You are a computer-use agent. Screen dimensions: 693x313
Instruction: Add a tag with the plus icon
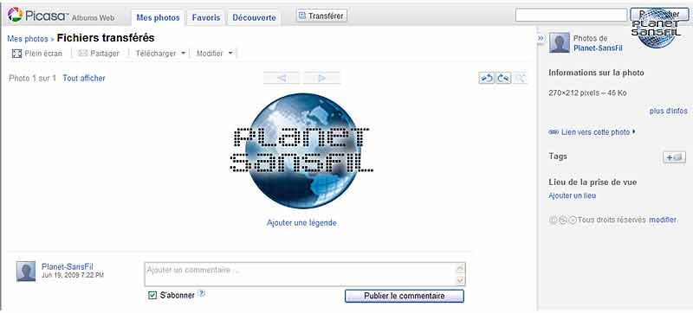pyautogui.click(x=674, y=157)
